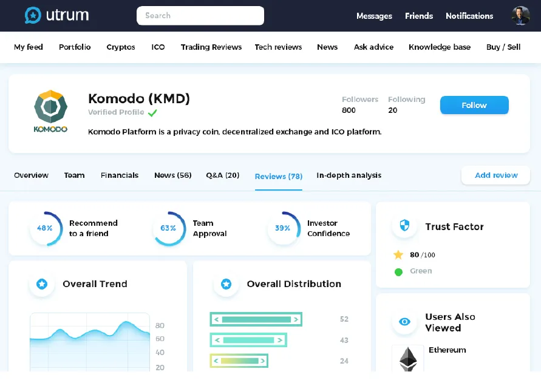Open the Portfolio menu item
Image resolution: width=541 pixels, height=383 pixels.
[75, 47]
